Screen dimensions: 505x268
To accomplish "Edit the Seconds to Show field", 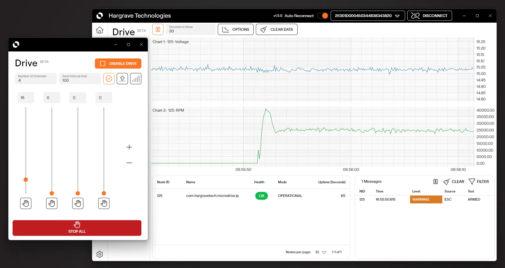I will tap(191, 29).
